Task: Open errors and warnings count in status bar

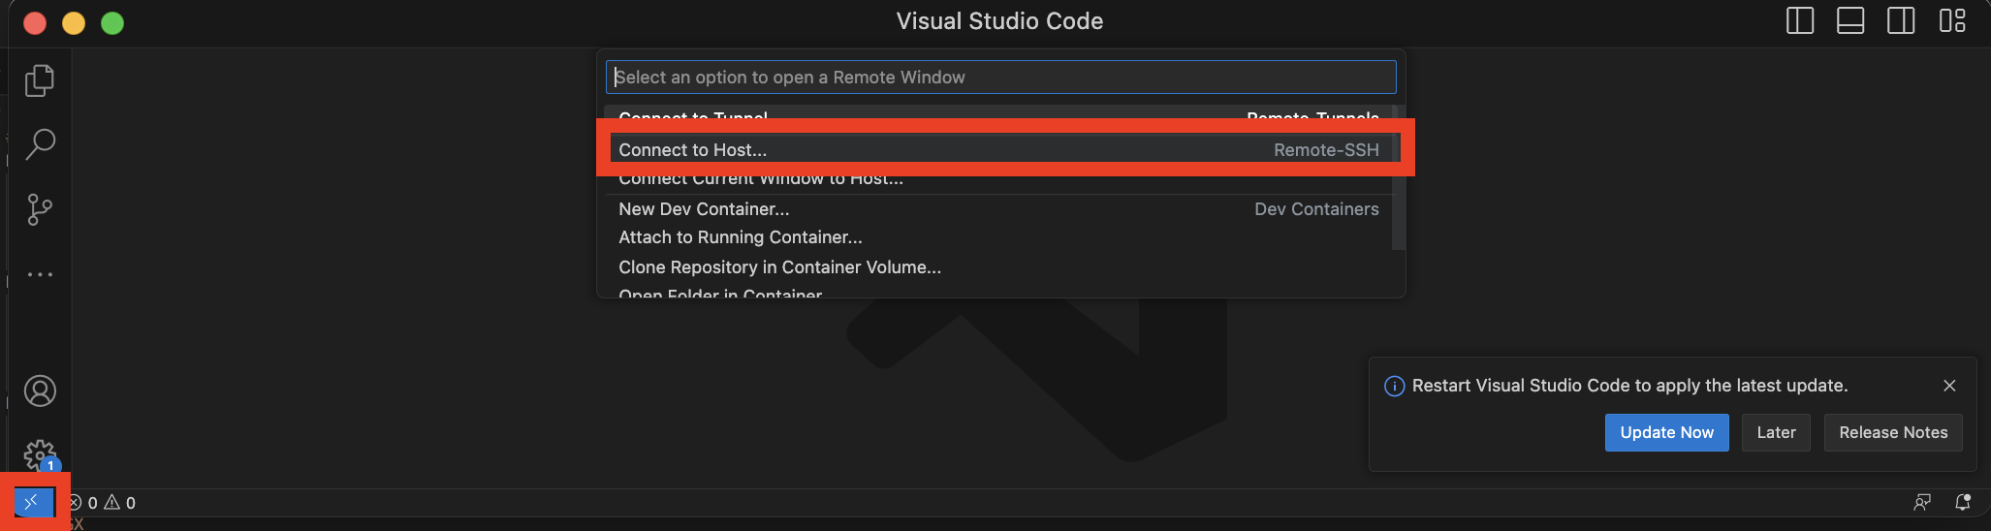Action: click(x=102, y=503)
